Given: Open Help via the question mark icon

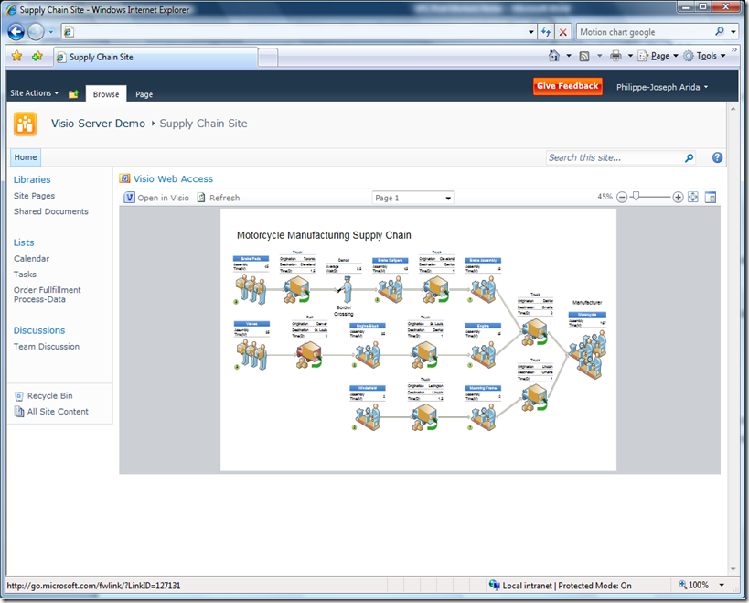Looking at the screenshot, I should [x=717, y=157].
